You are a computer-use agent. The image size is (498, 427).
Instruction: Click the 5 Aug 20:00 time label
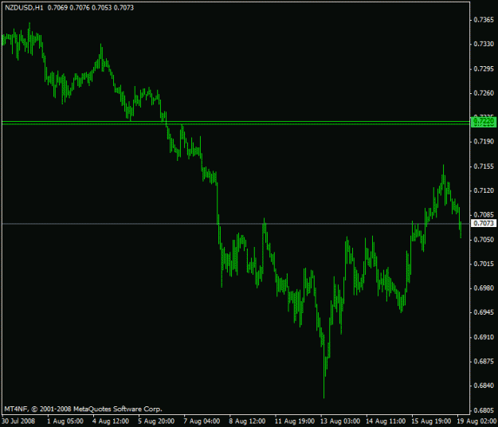pyautogui.click(x=156, y=421)
